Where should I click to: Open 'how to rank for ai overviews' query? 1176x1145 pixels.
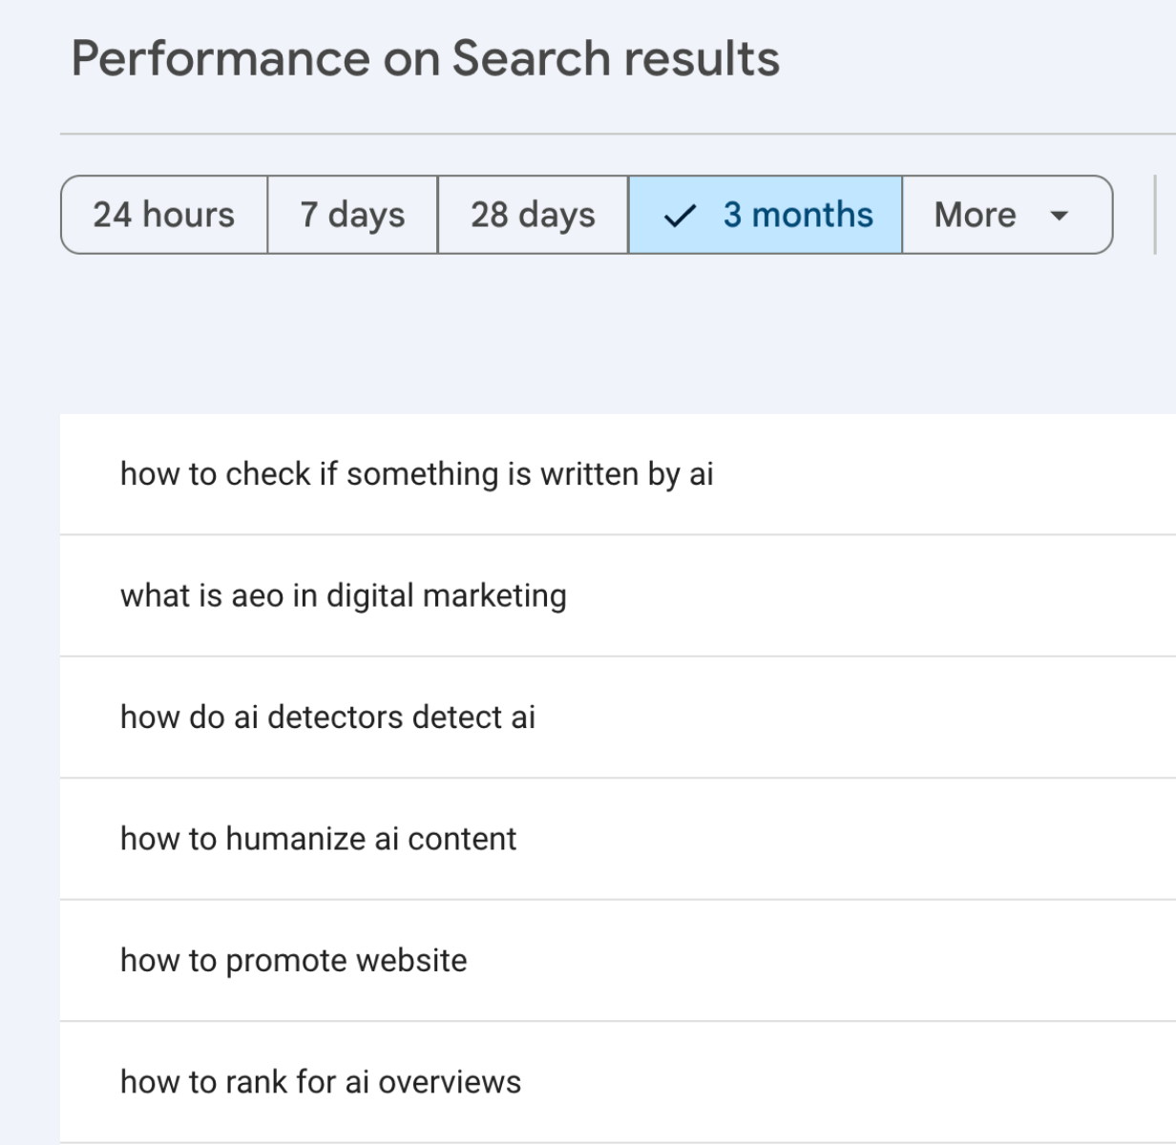(321, 1082)
